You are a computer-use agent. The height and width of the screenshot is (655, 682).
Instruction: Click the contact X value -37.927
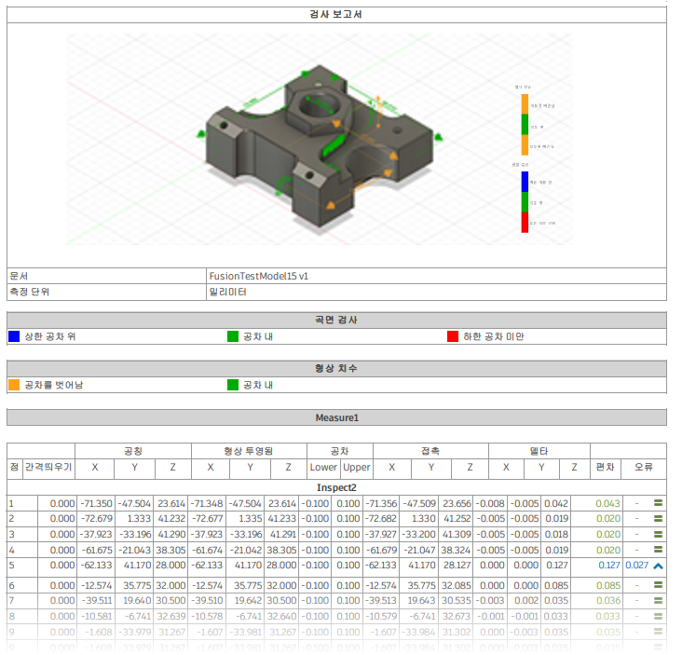381,535
